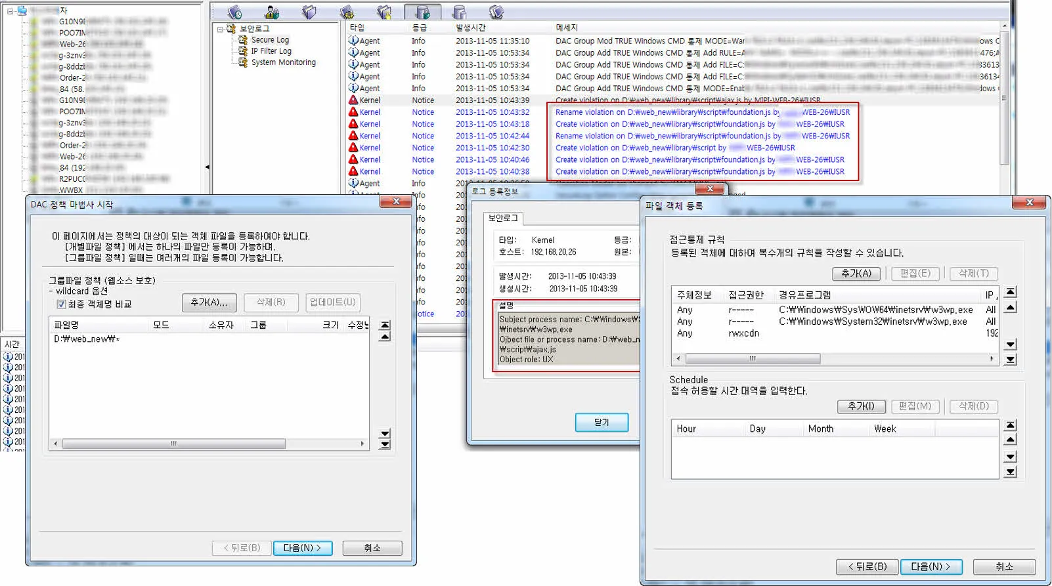
Task: Collapse the 보안로그 tree node
Action: pyautogui.click(x=221, y=29)
